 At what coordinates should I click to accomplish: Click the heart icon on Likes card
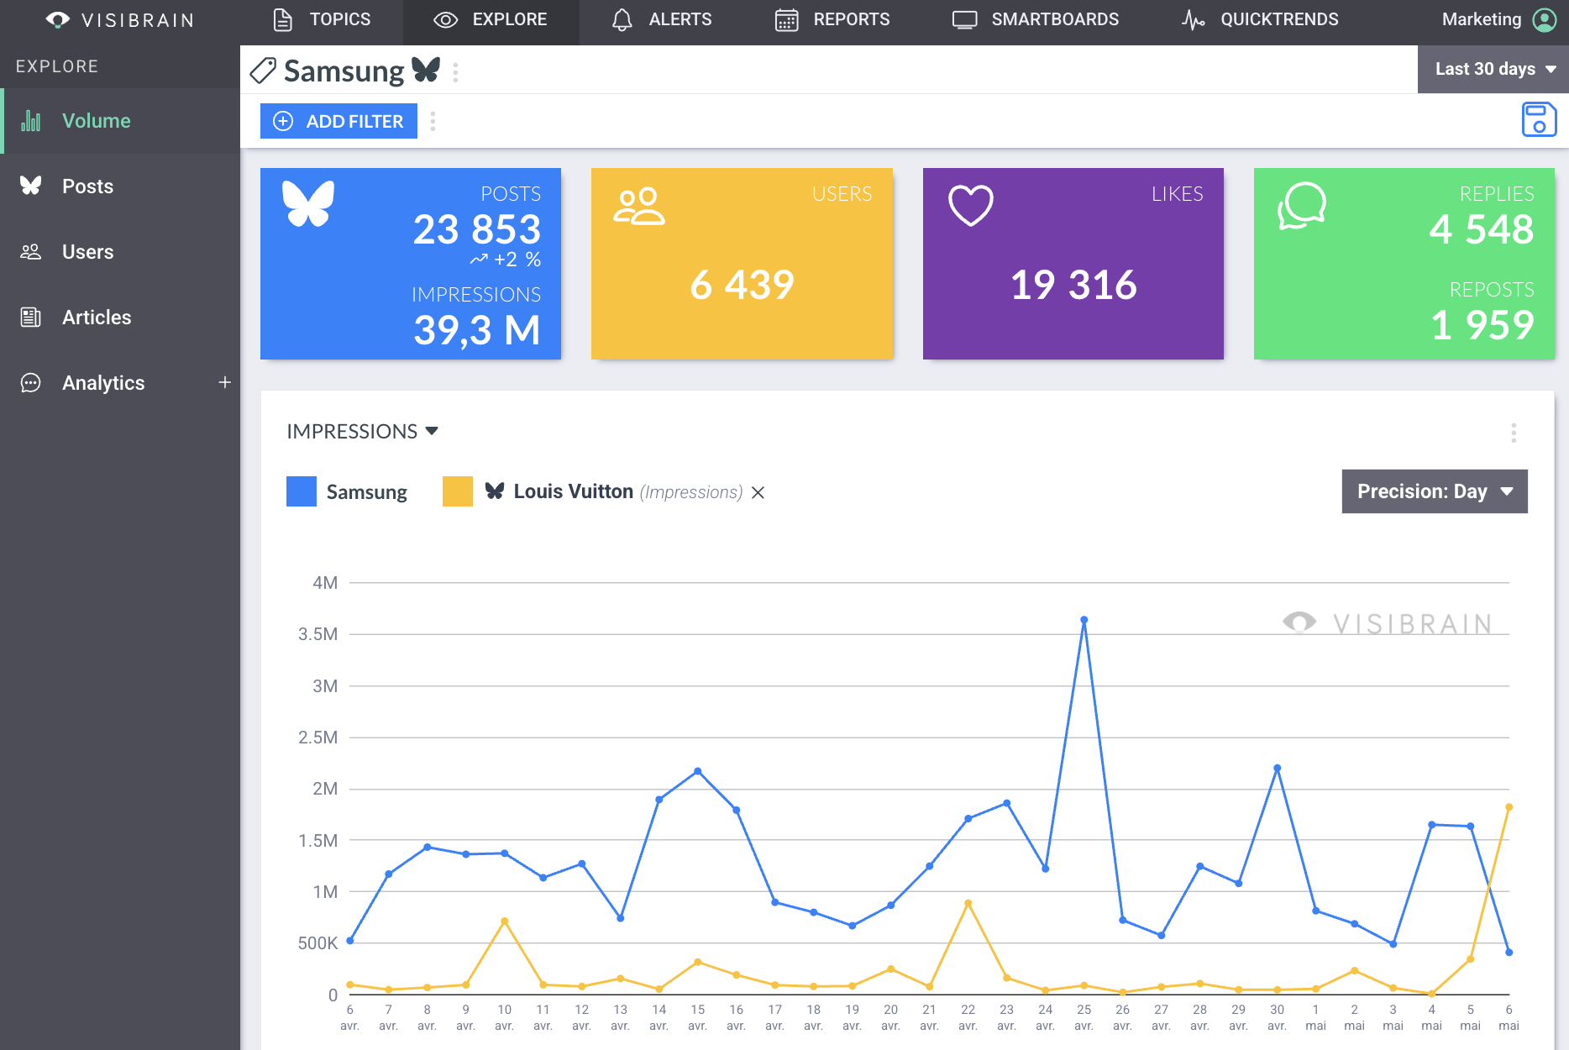[971, 205]
